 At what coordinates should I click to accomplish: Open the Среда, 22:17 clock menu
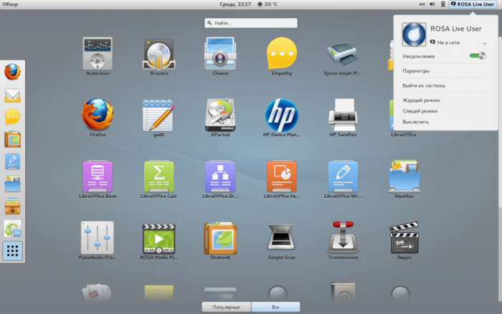(x=235, y=4)
